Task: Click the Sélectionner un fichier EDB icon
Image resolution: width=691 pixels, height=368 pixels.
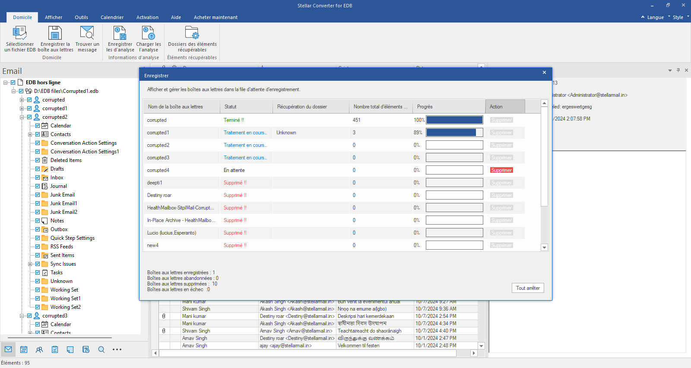Action: tap(20, 34)
